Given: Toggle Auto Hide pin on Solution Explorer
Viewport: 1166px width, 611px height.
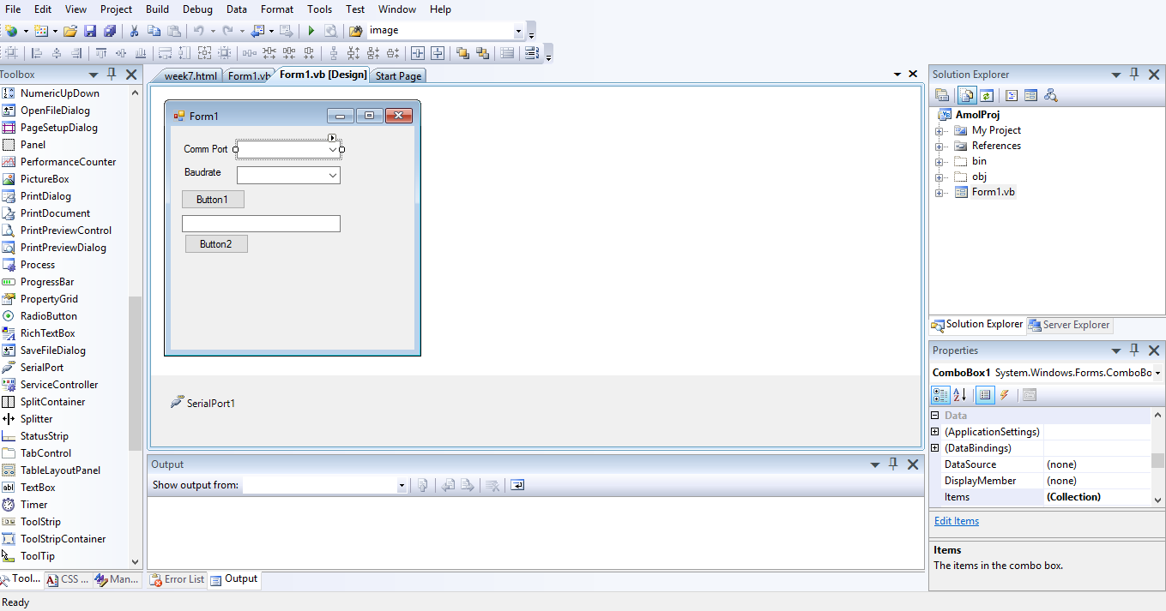Looking at the screenshot, I should [1134, 74].
